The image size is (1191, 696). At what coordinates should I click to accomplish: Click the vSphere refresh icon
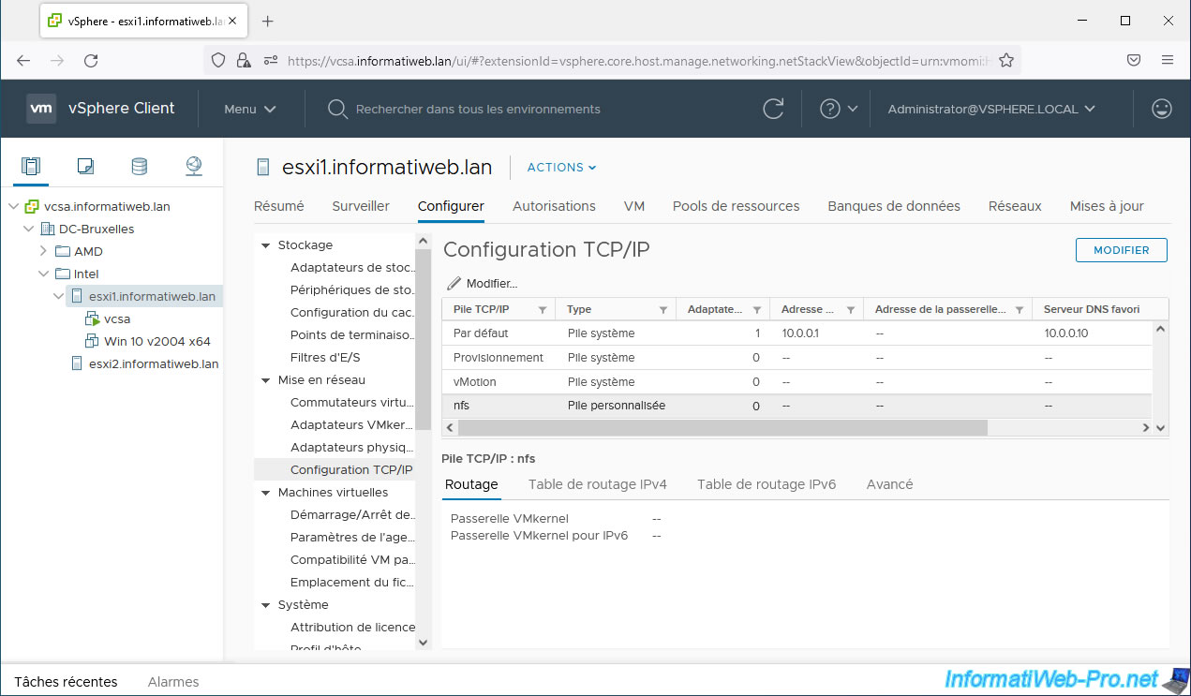773,109
